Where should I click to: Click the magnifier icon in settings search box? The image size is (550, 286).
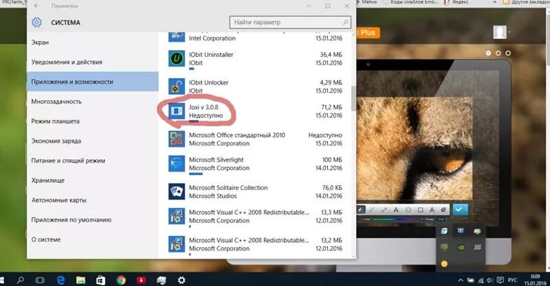tap(345, 23)
